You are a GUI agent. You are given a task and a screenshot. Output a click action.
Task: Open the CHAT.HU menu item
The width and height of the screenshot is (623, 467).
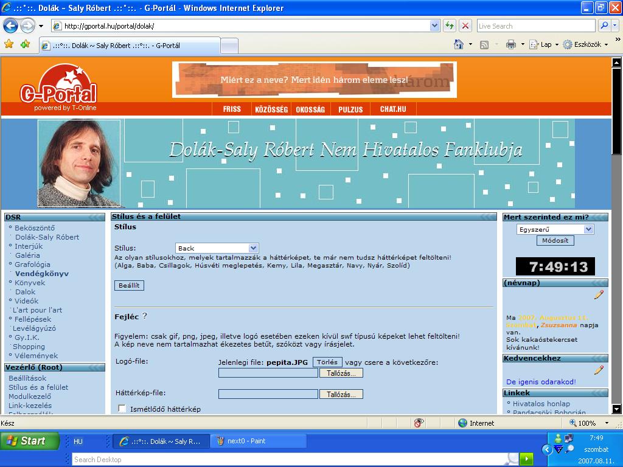[x=393, y=109]
